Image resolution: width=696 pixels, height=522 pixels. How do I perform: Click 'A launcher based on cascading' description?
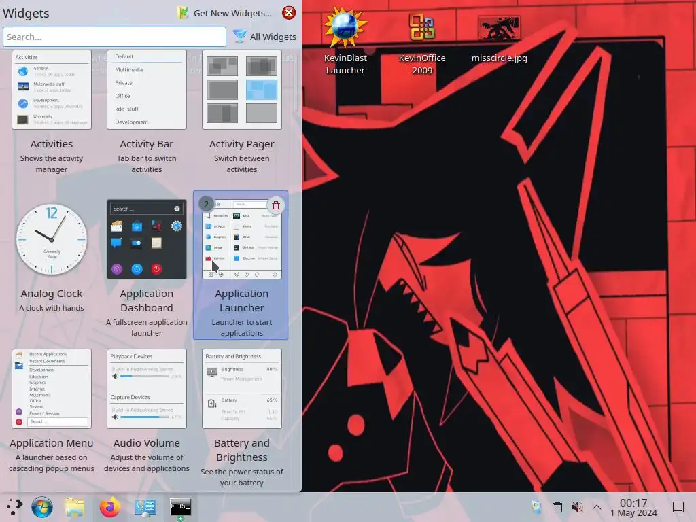[52, 463]
